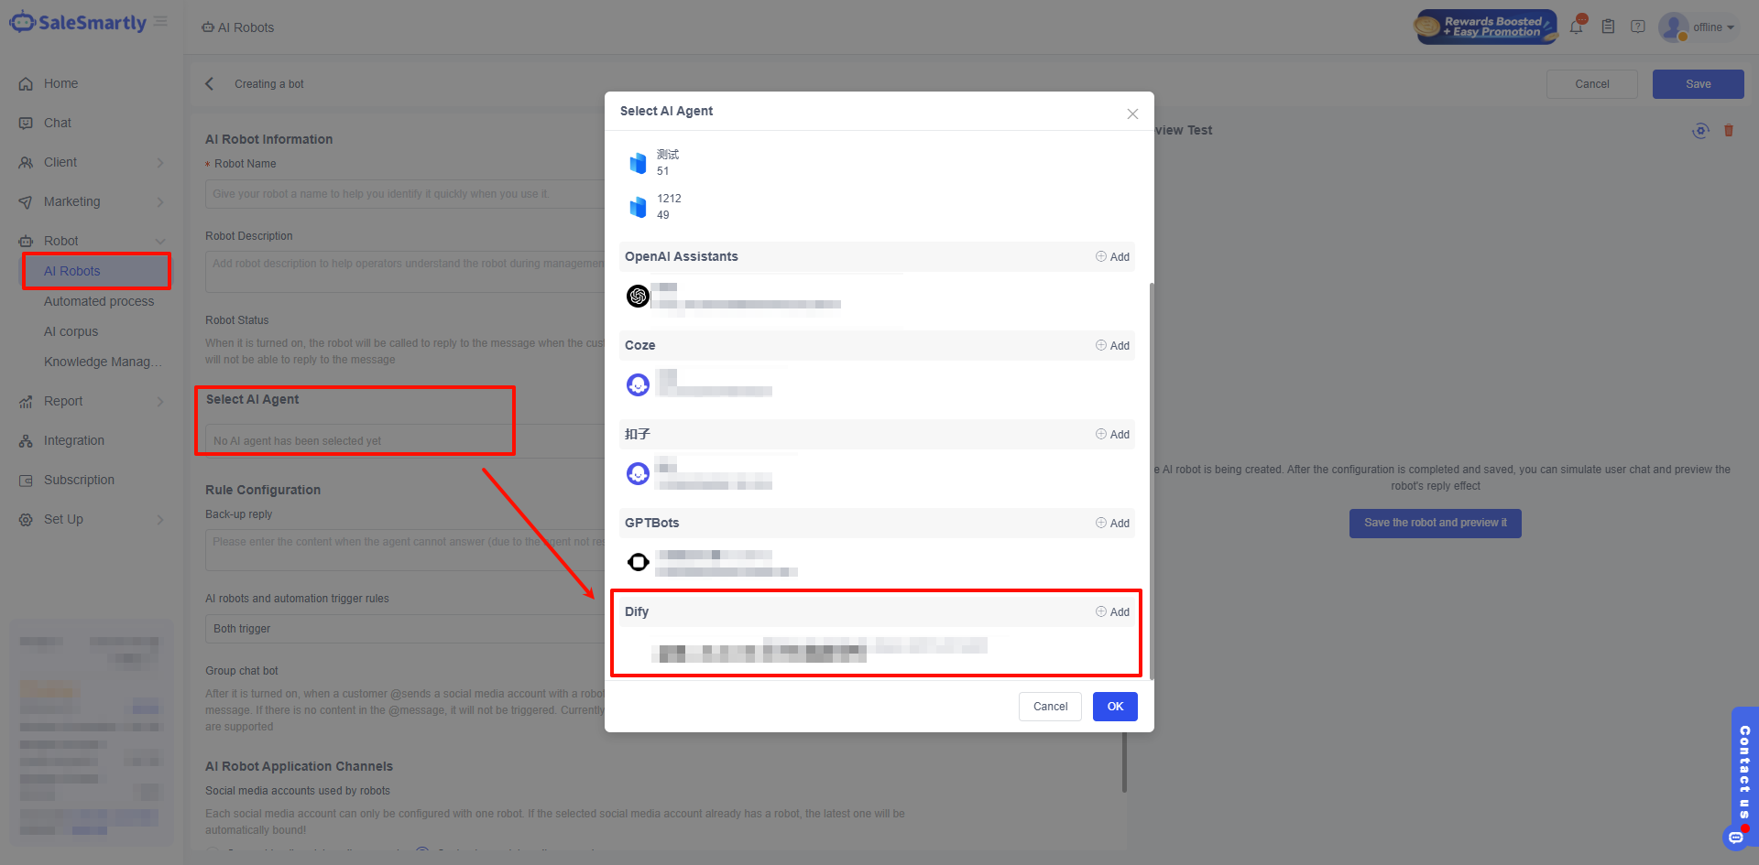Select the OpenAI Assistants agent icon
This screenshot has height=865, width=1759.
638,296
